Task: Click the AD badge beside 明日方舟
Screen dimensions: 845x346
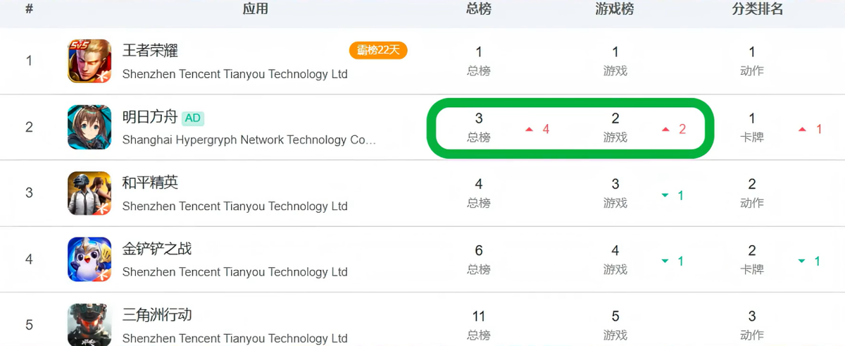Action: point(193,118)
